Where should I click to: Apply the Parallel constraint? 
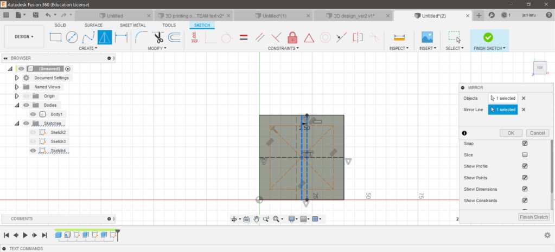pyautogui.click(x=260, y=37)
